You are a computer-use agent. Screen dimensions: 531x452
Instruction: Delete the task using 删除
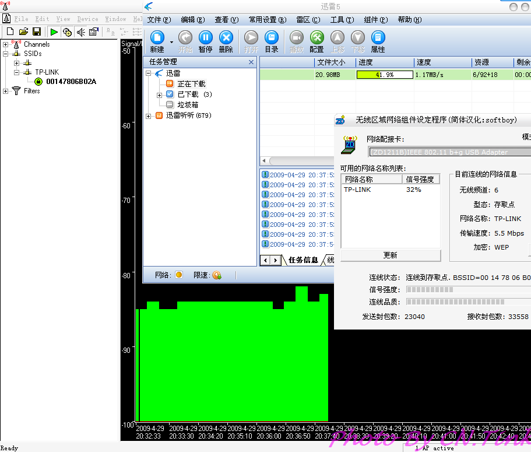click(x=226, y=42)
